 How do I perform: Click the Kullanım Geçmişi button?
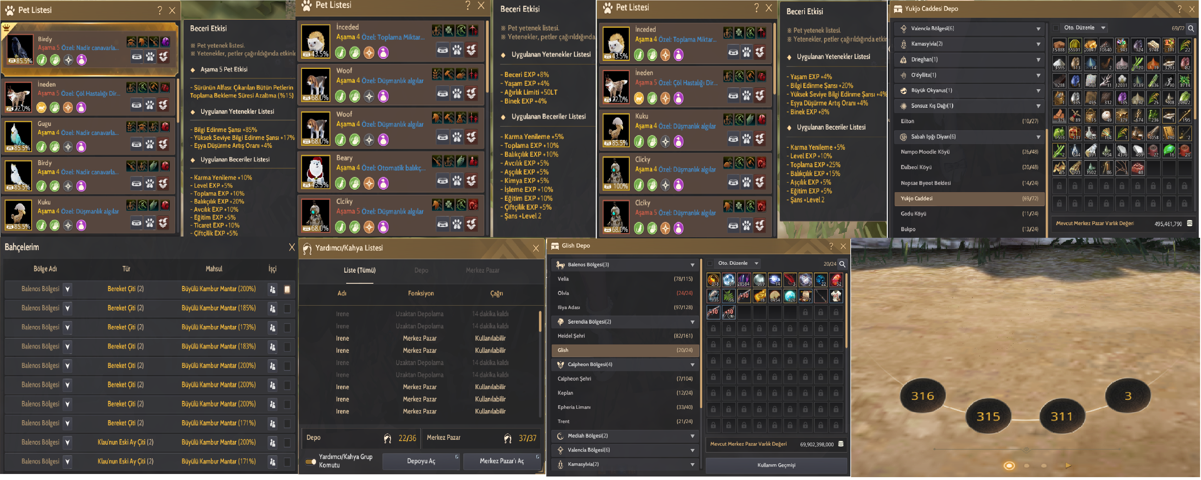[x=776, y=464]
